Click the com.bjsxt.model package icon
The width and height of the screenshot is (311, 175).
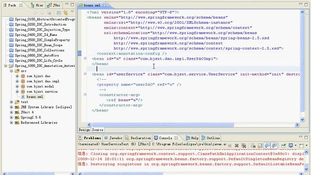(23, 87)
